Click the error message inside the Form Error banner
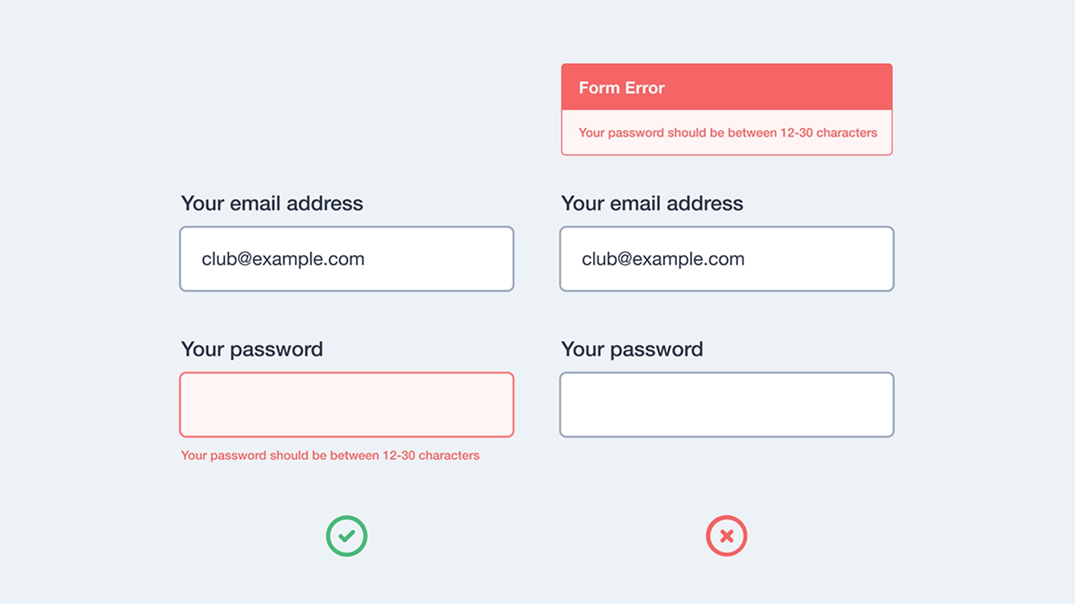This screenshot has height=604, width=1075. click(x=727, y=133)
